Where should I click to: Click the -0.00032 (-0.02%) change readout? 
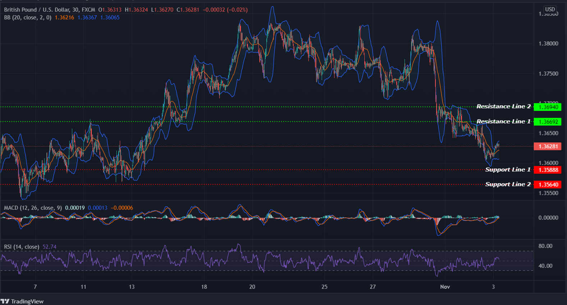[x=225, y=10]
